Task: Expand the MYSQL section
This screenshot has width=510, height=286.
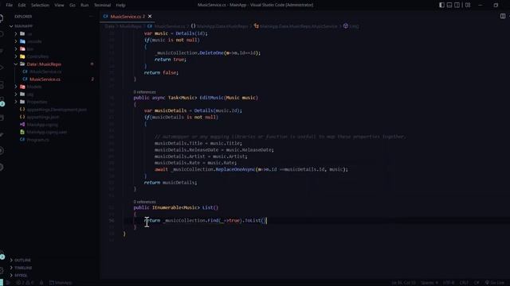Action: coord(49,276)
